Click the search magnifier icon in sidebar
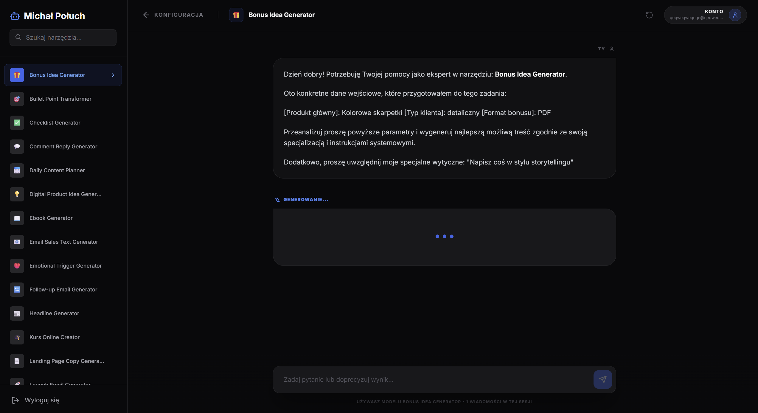 pos(18,37)
